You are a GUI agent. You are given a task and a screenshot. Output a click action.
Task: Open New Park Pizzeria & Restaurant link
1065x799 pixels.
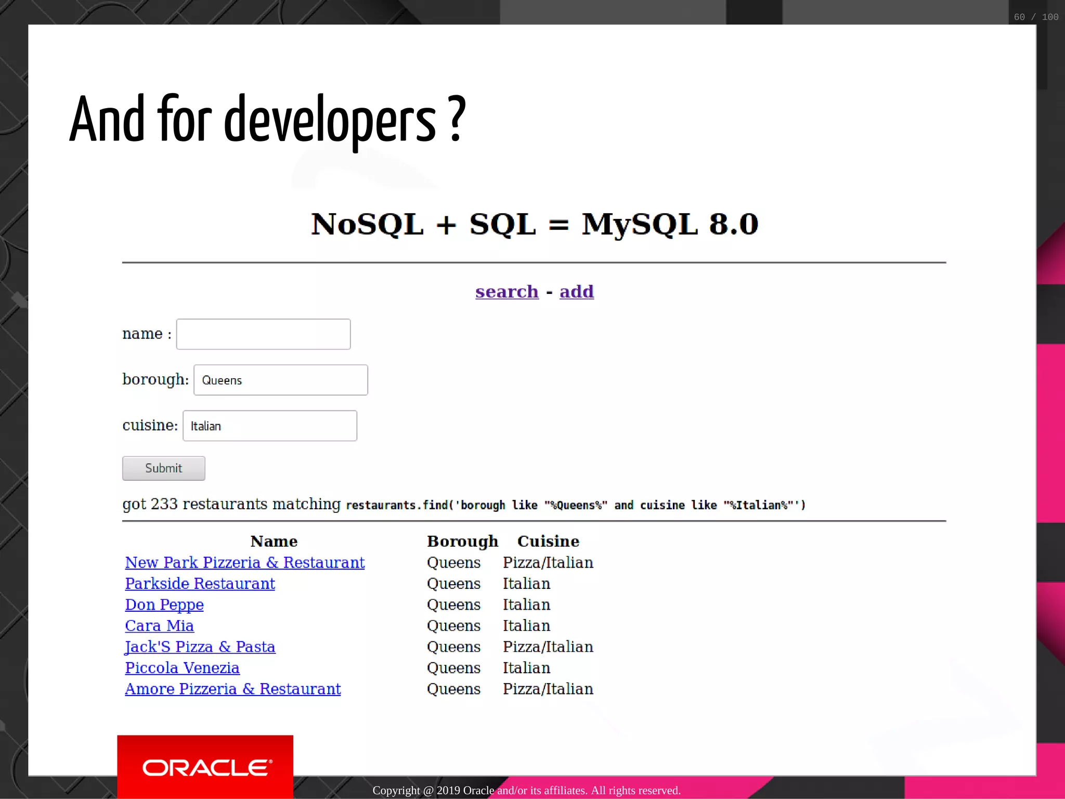(244, 562)
